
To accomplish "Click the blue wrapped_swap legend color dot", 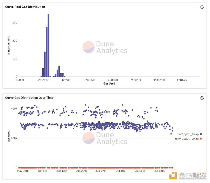I will coord(201,134).
